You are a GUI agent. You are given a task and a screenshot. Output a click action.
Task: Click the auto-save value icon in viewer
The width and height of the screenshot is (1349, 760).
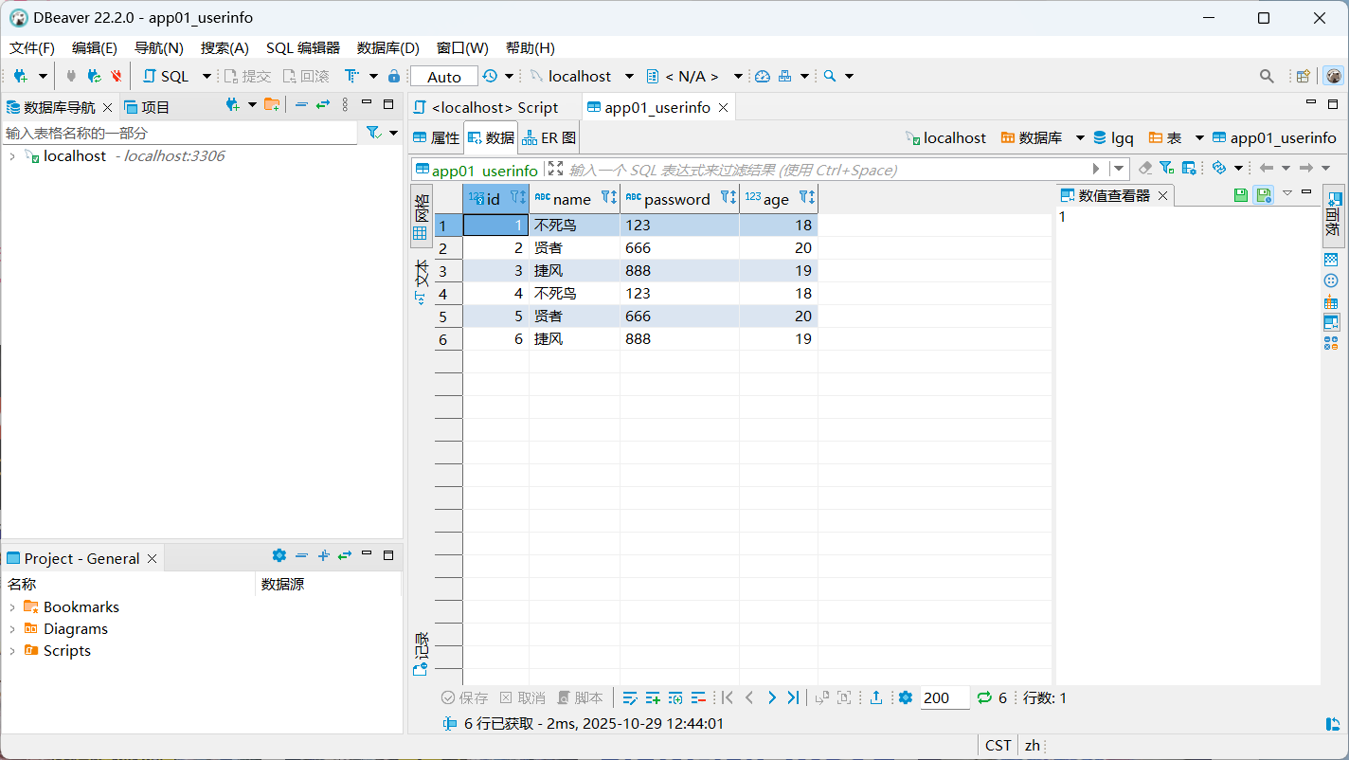(1263, 195)
